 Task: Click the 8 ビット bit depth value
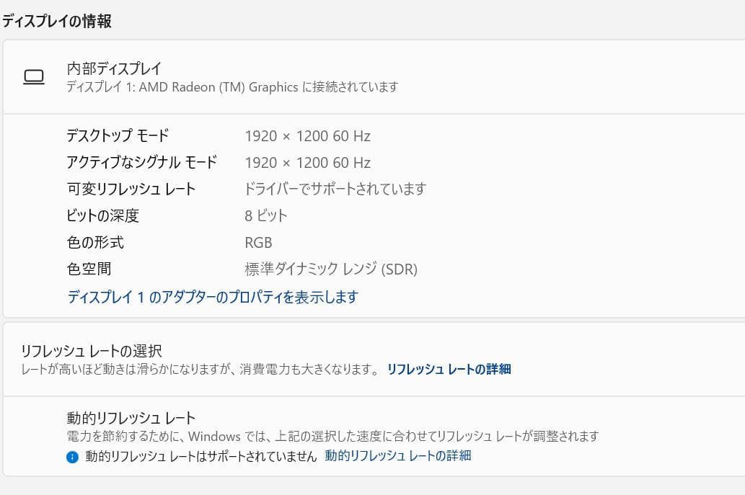click(266, 215)
